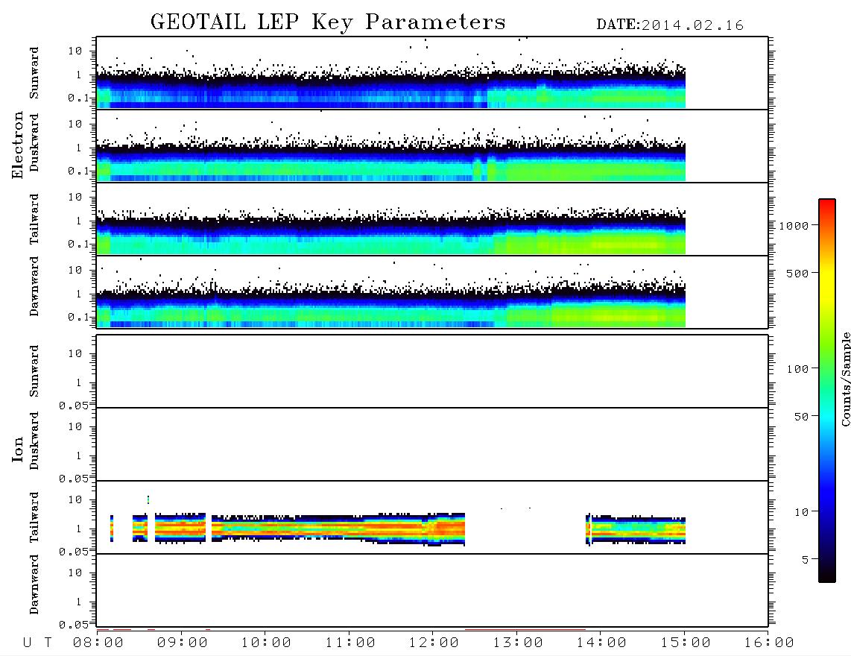The image size is (851, 656).
Task: Click the colorbar's 5 tick label
Action: tap(806, 560)
